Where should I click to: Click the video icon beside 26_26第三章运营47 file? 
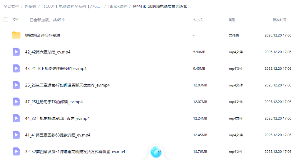tap(16, 85)
